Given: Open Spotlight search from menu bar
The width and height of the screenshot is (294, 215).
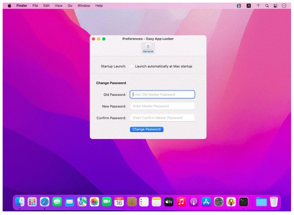Looking at the screenshot, I should [x=267, y=6].
